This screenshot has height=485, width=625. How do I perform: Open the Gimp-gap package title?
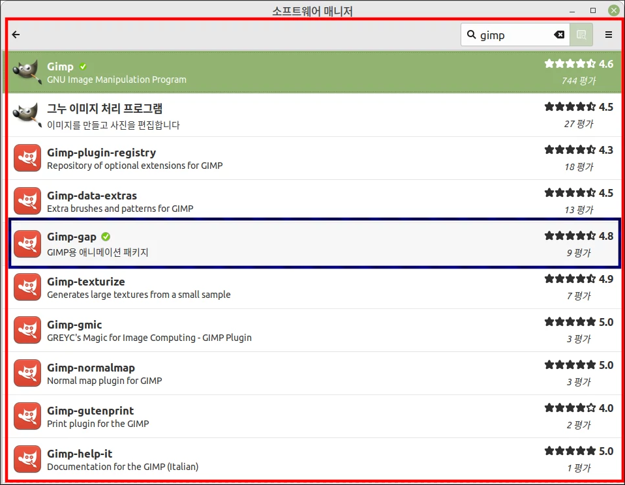(72, 237)
